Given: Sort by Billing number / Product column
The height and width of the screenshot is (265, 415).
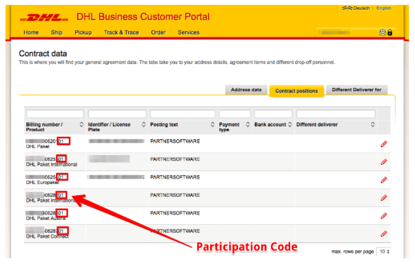Looking at the screenshot, I should [82, 125].
